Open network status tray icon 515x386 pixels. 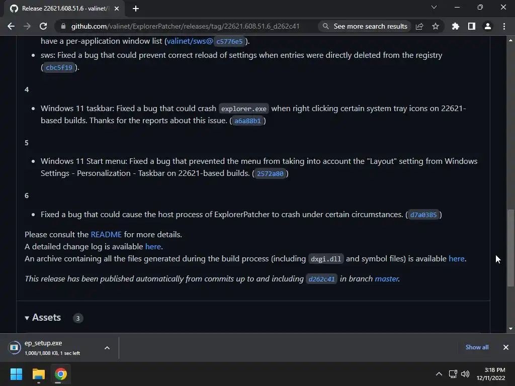(453, 374)
